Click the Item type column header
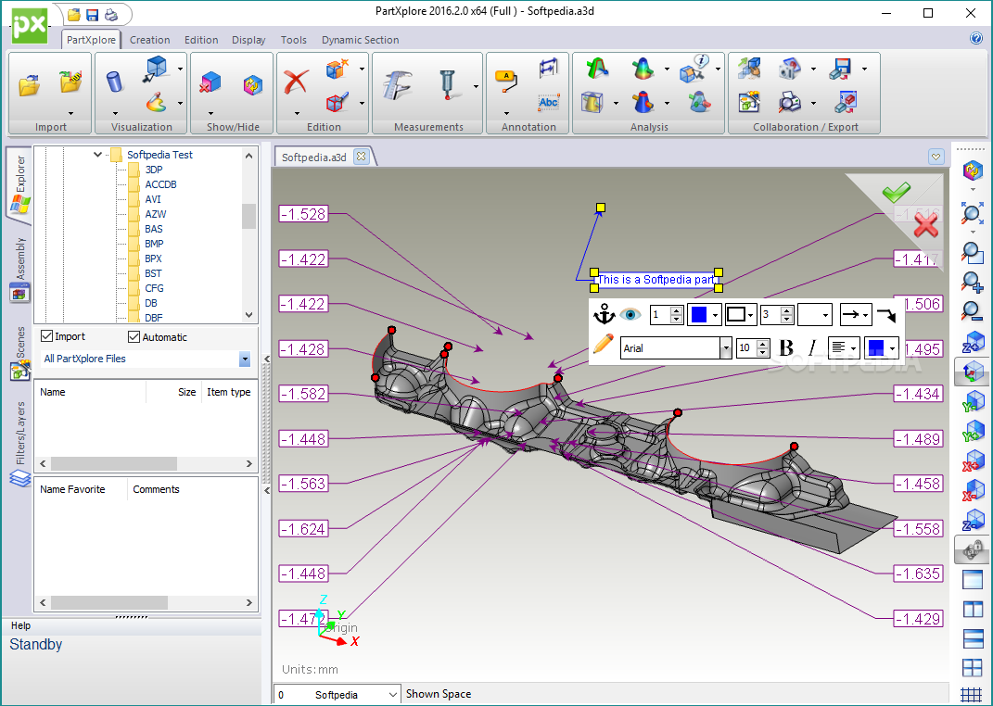The image size is (993, 706). (229, 392)
